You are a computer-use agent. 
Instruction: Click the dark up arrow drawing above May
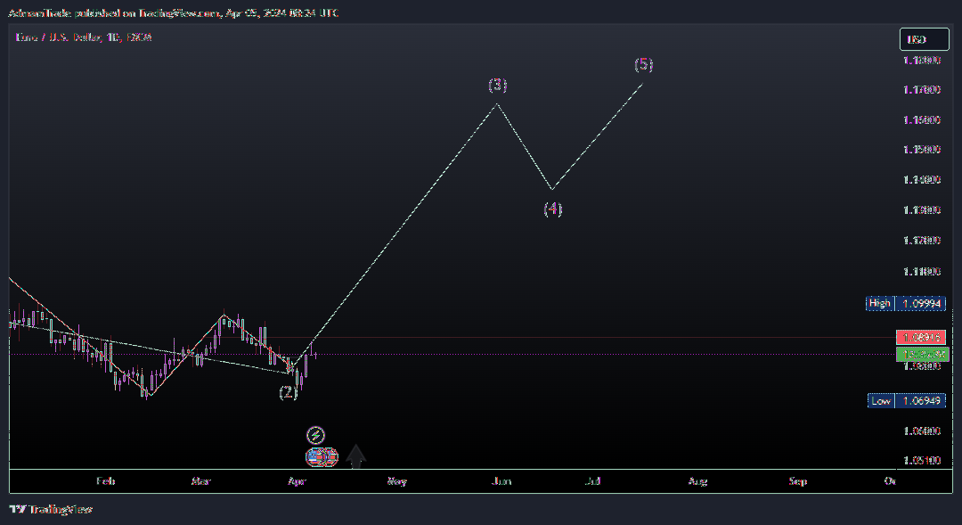click(x=355, y=456)
